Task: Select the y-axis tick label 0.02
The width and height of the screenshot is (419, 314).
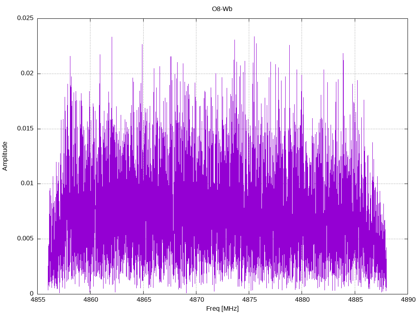Action: coord(27,74)
